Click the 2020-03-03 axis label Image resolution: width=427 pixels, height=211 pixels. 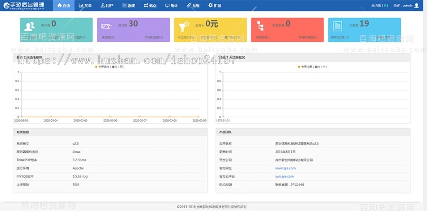[21, 120]
